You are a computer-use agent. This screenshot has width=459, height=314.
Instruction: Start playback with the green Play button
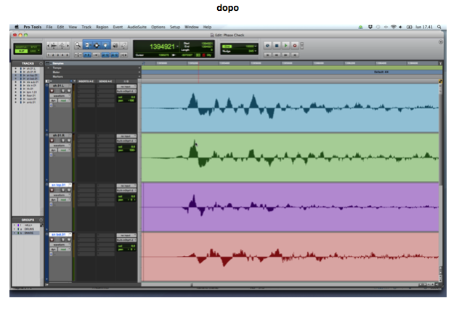click(x=285, y=45)
